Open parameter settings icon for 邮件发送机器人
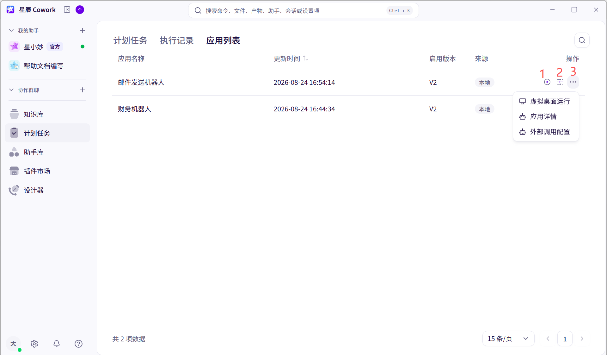The image size is (607, 355). pos(560,82)
